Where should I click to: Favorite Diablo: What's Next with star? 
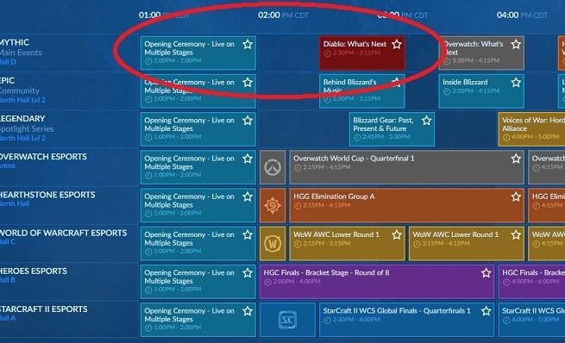(x=397, y=44)
